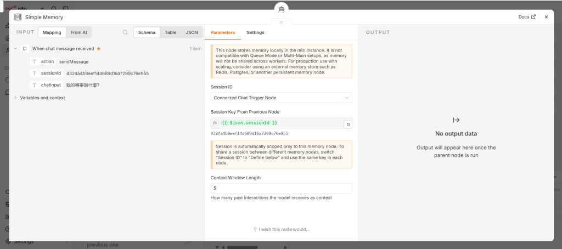The image size is (562, 249).
Task: Click the chat trigger node icon
Action: (x=25, y=49)
